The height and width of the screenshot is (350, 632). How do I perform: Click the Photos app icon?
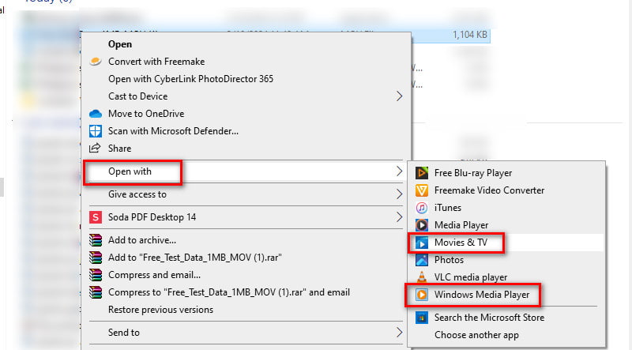(422, 260)
